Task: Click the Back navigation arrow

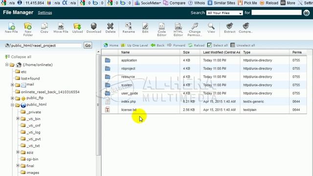Action: click(x=157, y=45)
